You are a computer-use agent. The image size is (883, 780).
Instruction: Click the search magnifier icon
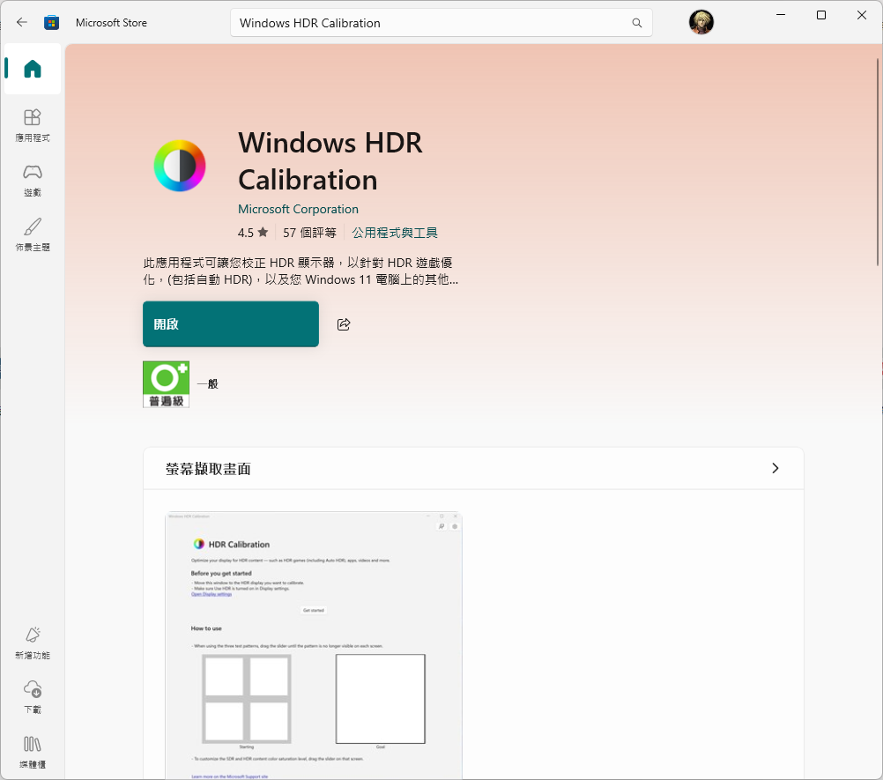pyautogui.click(x=637, y=23)
